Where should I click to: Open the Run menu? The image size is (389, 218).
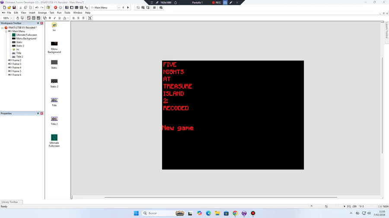tap(59, 12)
